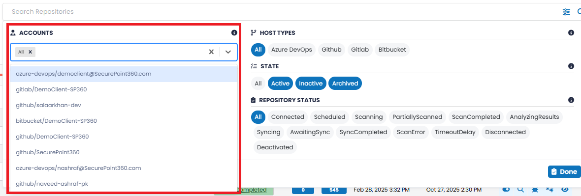Filter by Scanning status

pyautogui.click(x=369, y=117)
